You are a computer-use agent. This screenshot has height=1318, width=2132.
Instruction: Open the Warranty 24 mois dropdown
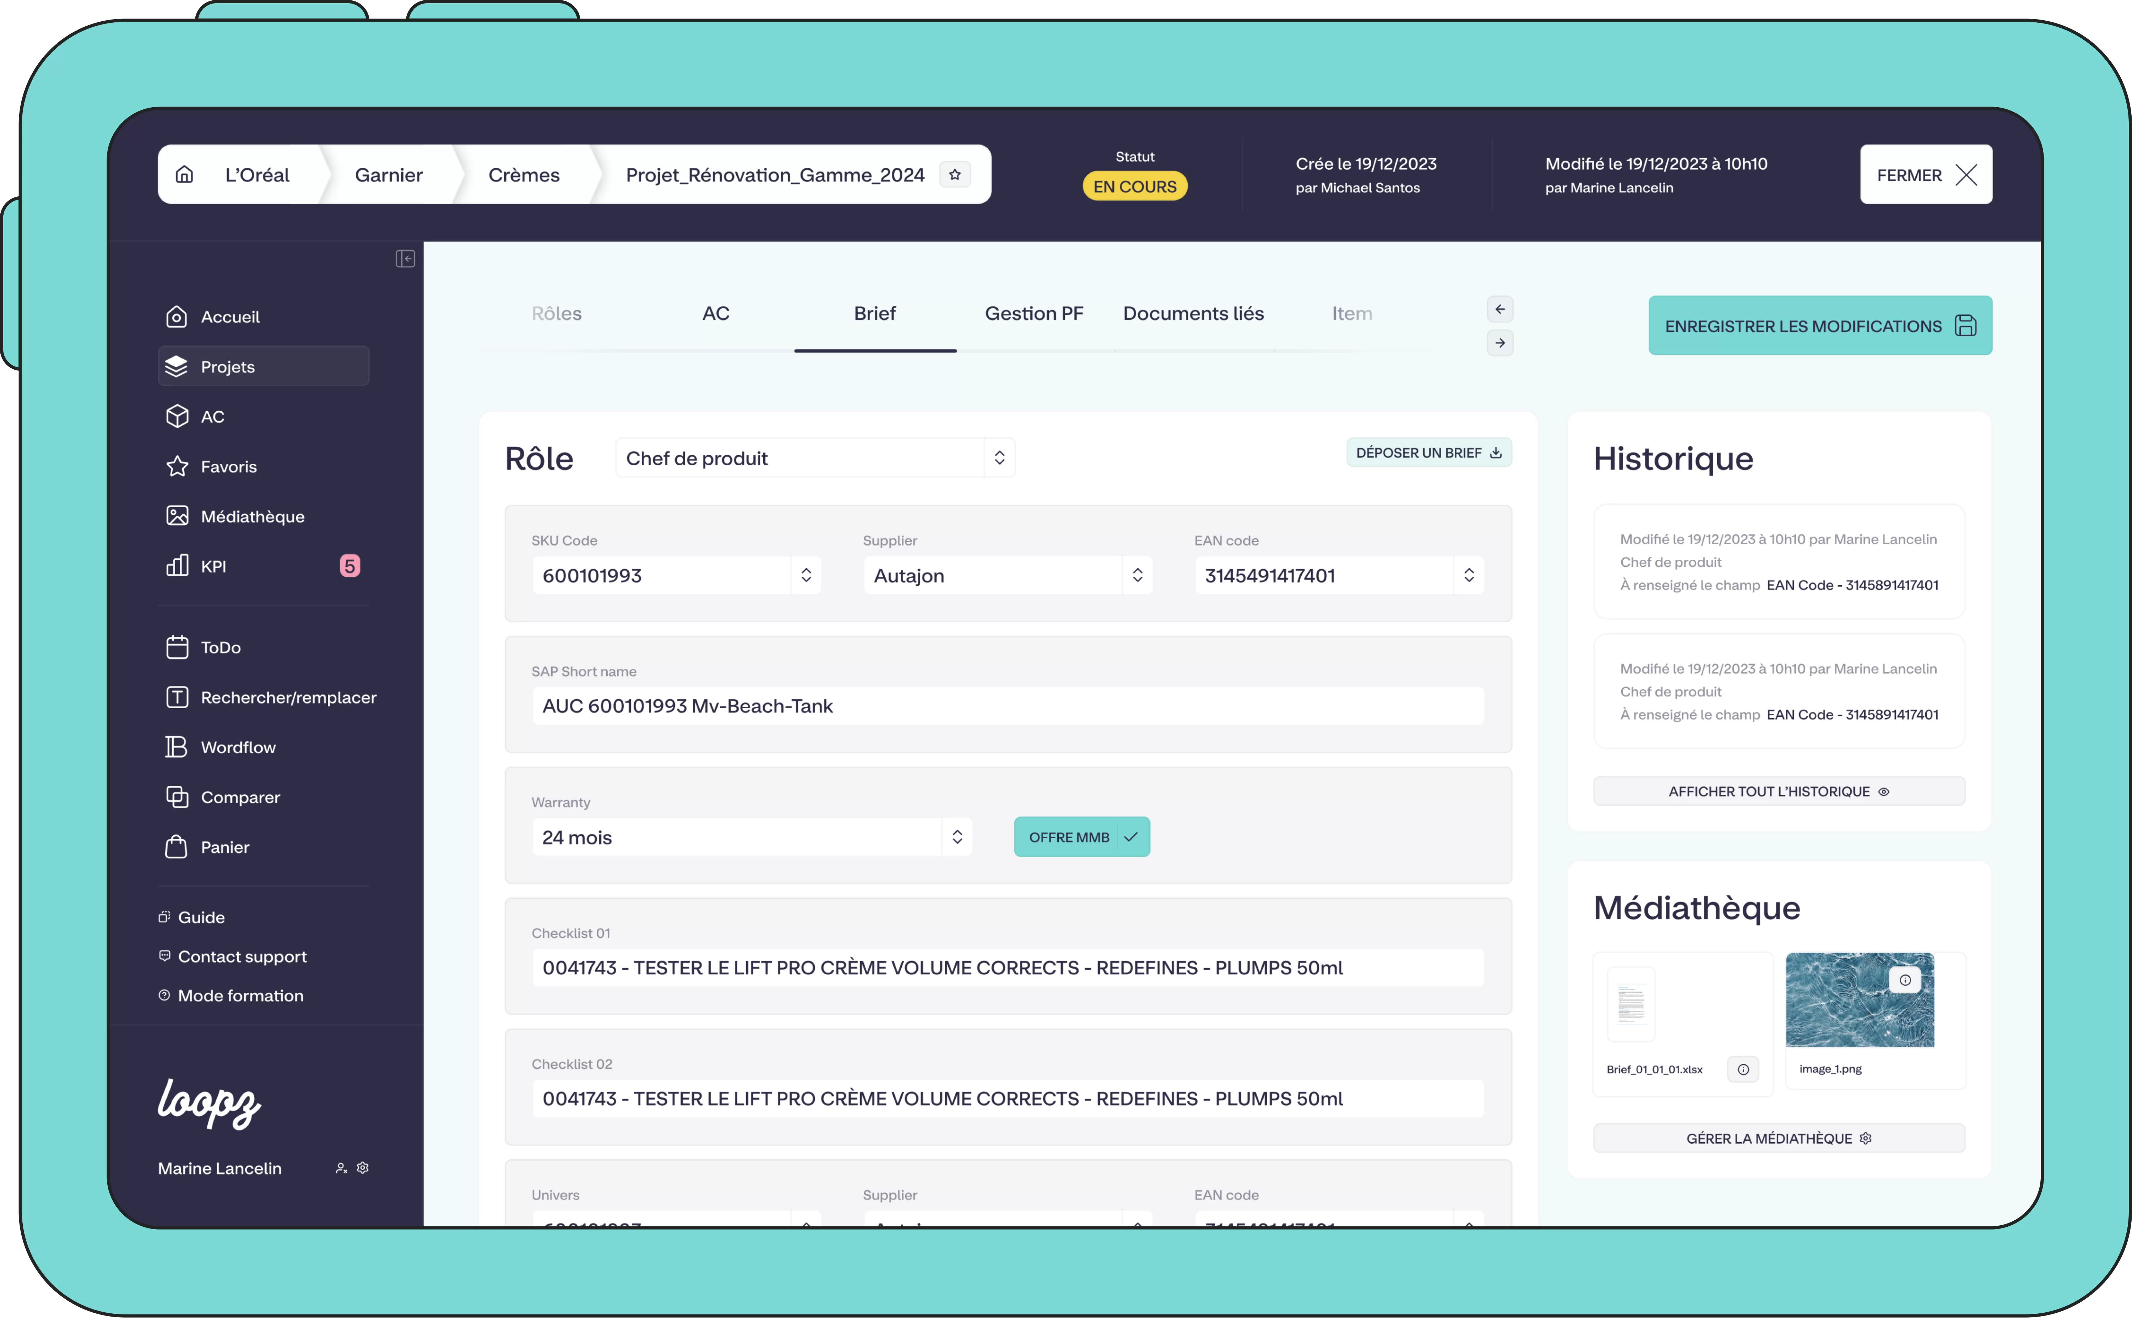[752, 837]
